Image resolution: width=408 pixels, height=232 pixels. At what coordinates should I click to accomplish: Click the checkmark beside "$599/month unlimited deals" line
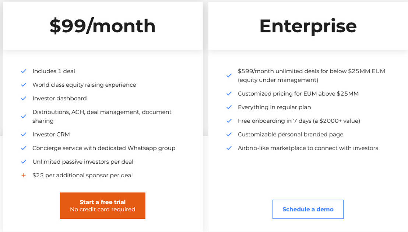click(229, 75)
